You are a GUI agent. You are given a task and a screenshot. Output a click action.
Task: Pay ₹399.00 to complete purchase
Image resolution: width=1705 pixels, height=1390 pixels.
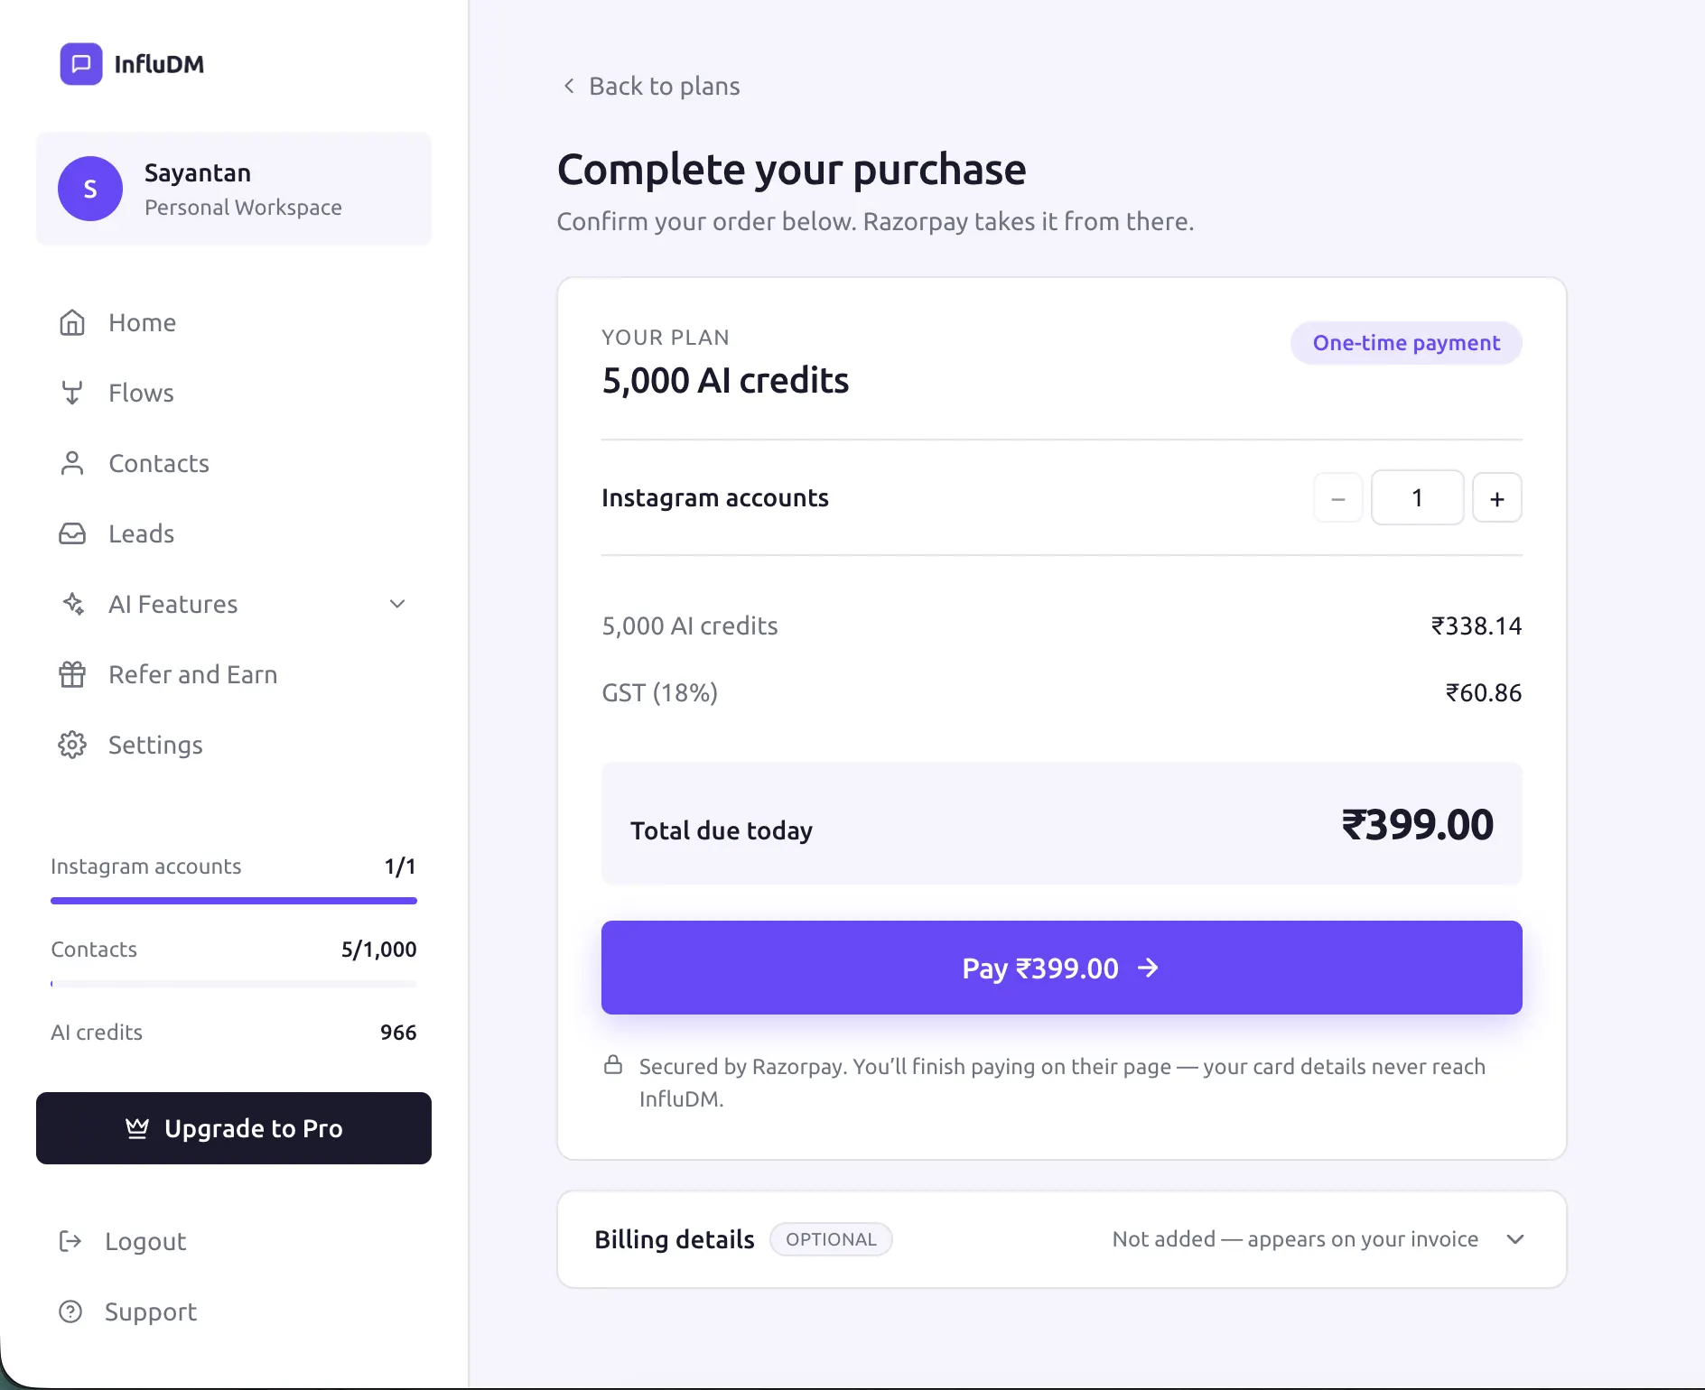point(1062,968)
